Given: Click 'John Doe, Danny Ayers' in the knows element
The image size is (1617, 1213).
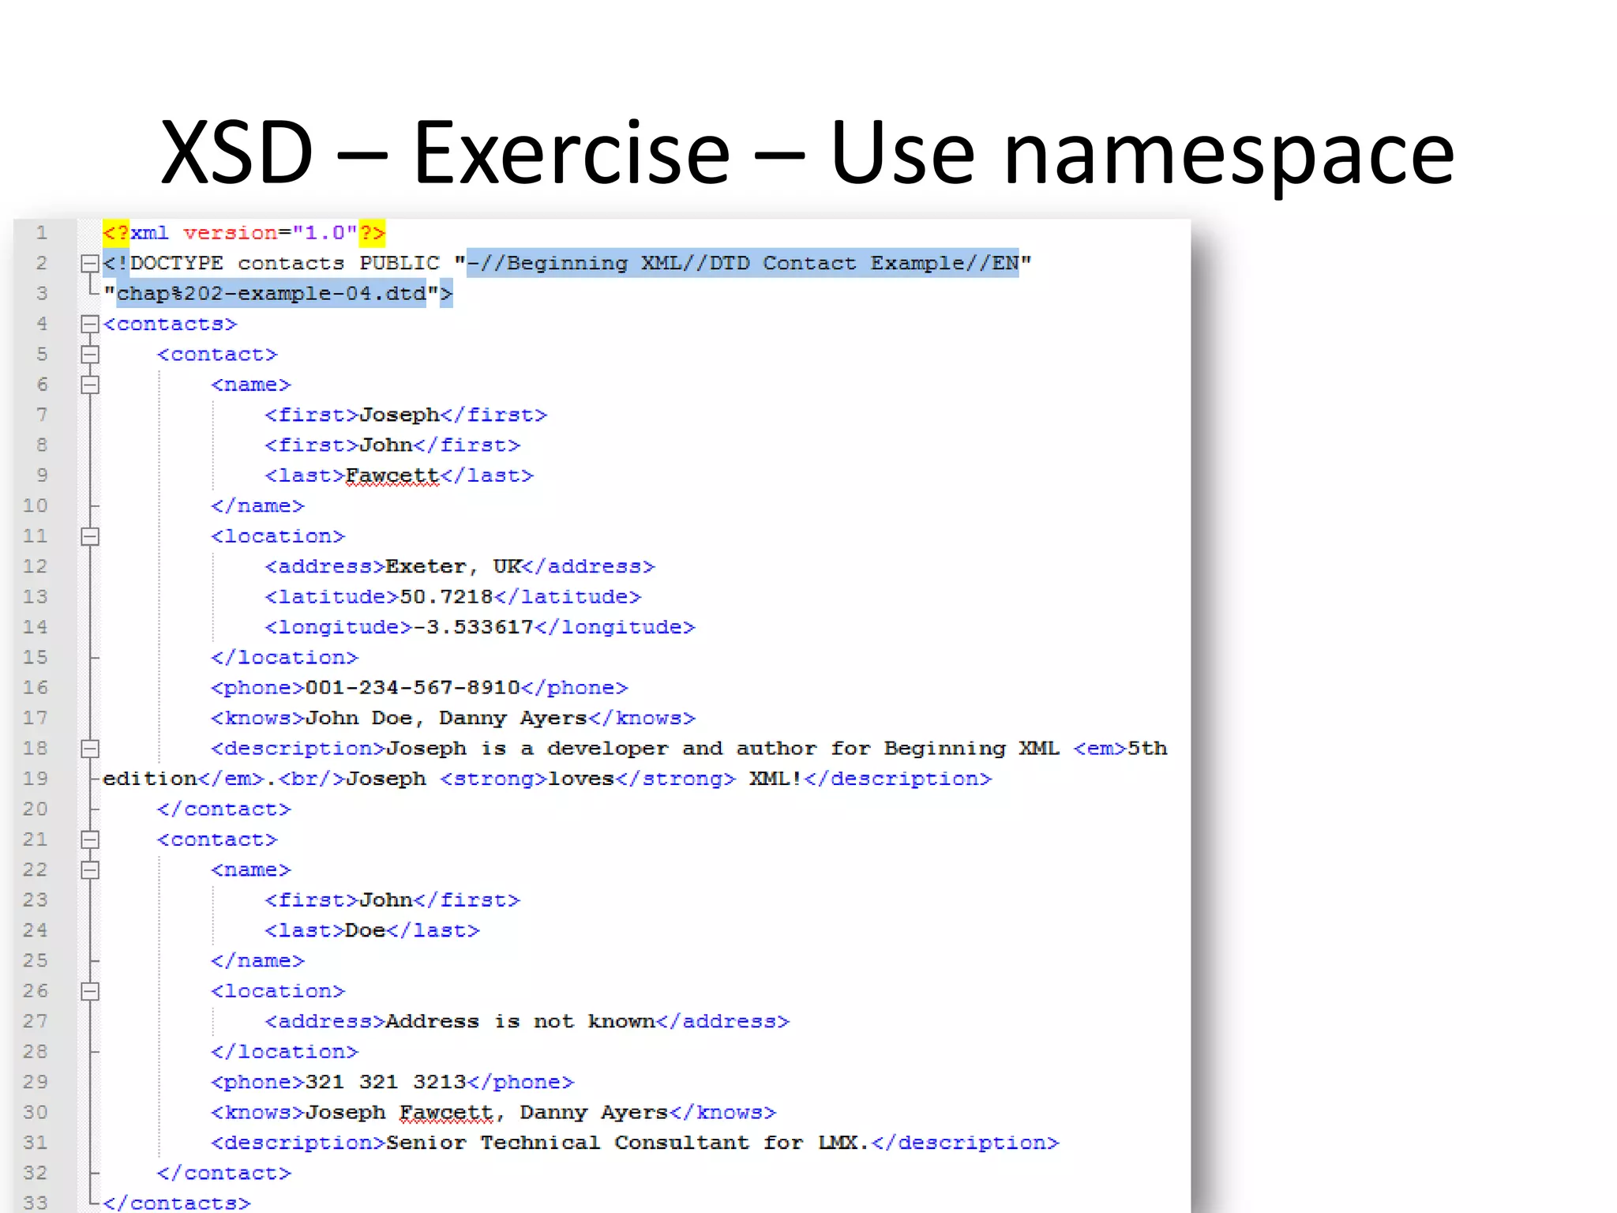Looking at the screenshot, I should pos(447,719).
